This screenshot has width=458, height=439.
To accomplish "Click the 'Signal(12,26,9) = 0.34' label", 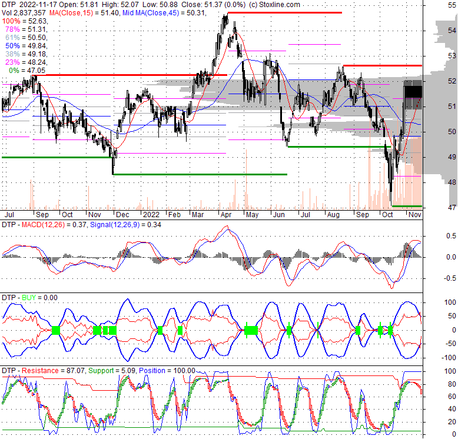I will pos(125,225).
